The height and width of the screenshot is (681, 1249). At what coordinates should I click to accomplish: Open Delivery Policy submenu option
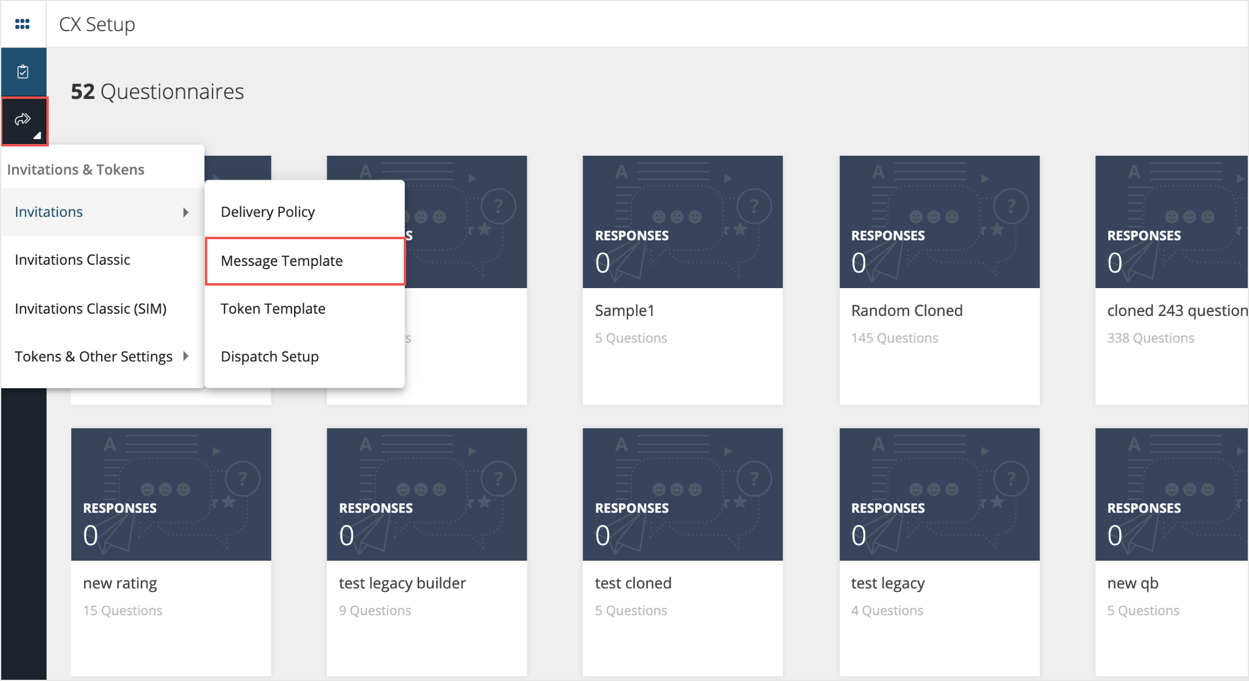coord(268,211)
